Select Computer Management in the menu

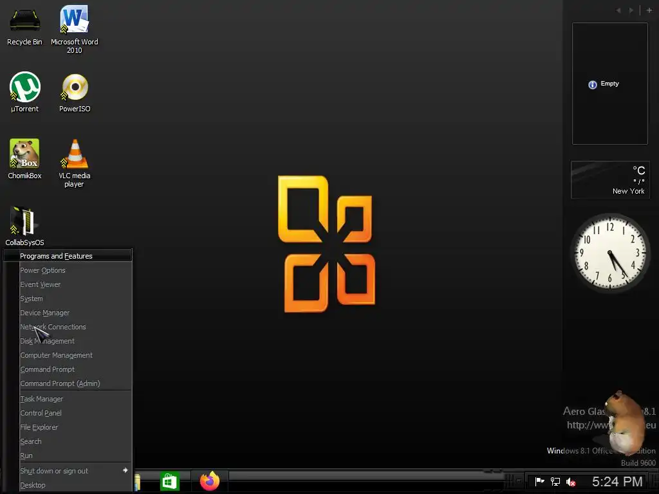(68, 355)
